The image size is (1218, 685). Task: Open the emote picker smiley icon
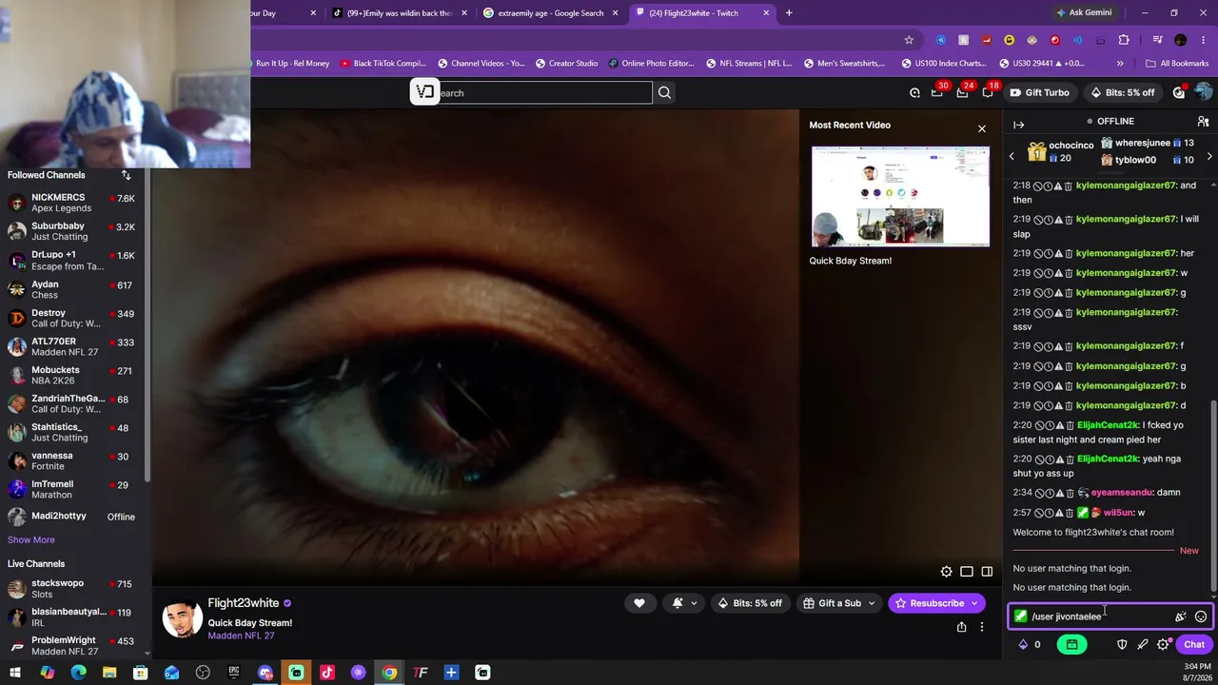pos(1201,616)
